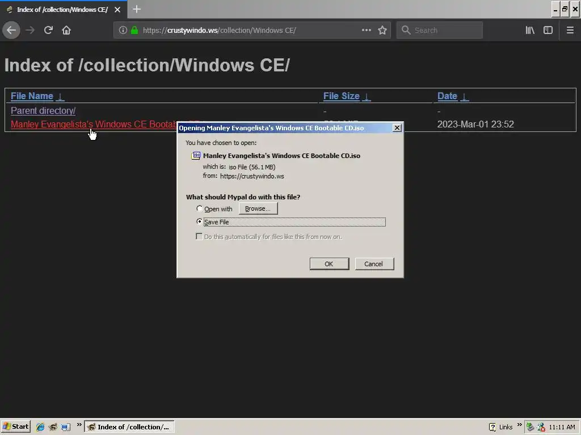The width and height of the screenshot is (581, 435).
Task: Open the Library bookshelf icon
Action: click(x=530, y=30)
